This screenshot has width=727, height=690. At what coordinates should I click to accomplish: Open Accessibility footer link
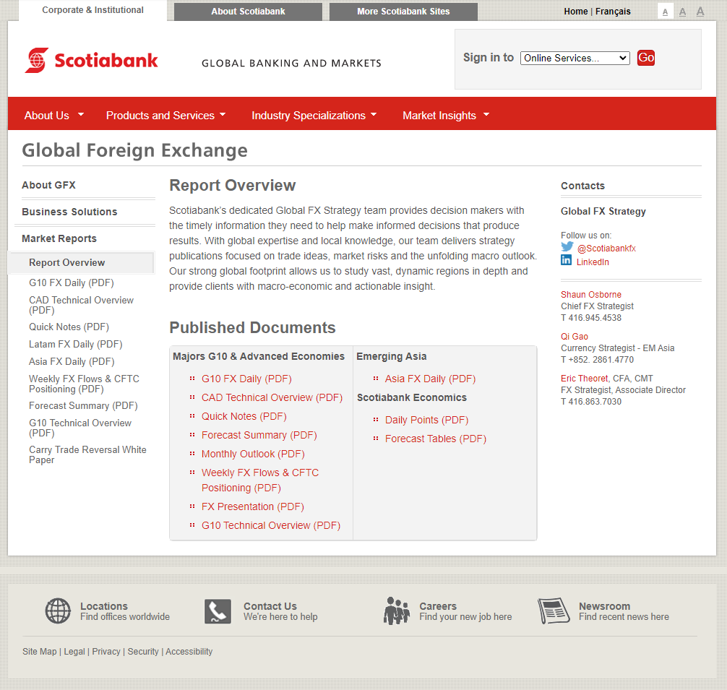(189, 651)
